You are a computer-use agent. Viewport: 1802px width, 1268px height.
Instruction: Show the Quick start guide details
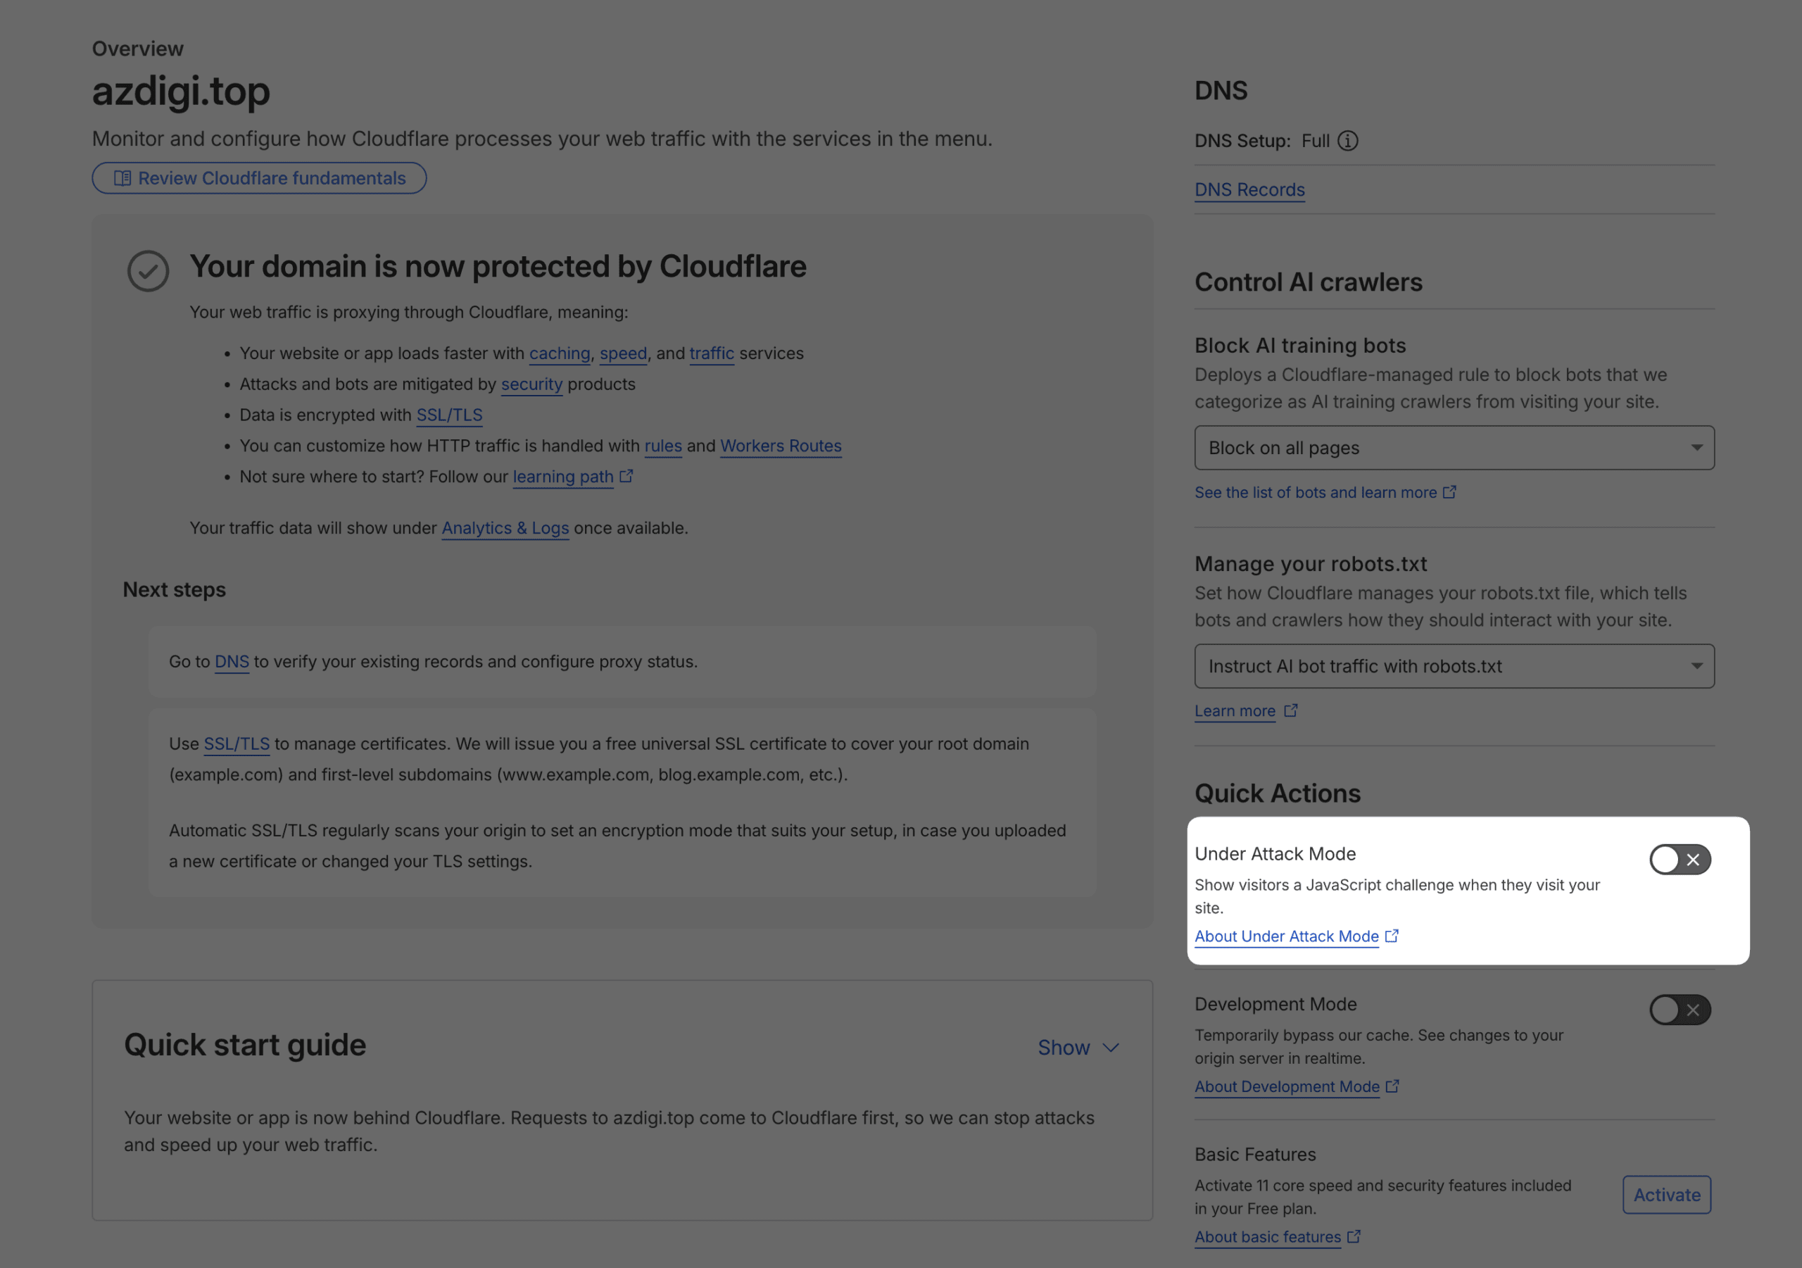[1078, 1047]
